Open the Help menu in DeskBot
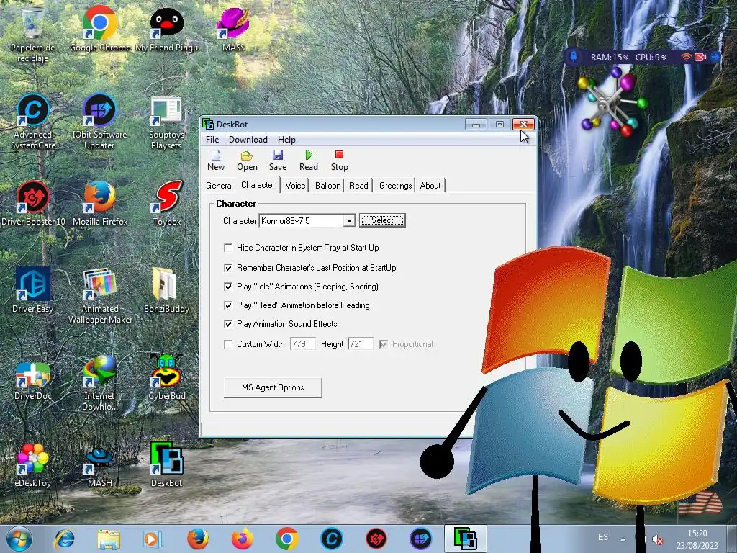Image resolution: width=737 pixels, height=553 pixels. [286, 140]
